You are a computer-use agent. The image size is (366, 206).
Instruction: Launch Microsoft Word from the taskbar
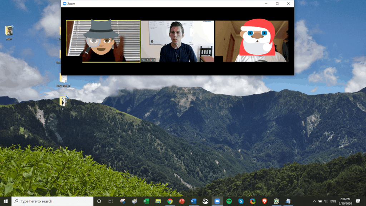(193, 201)
